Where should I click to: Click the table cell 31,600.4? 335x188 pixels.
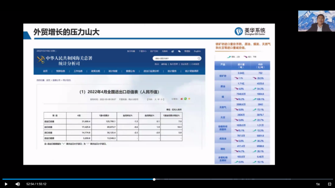(x=86, y=122)
